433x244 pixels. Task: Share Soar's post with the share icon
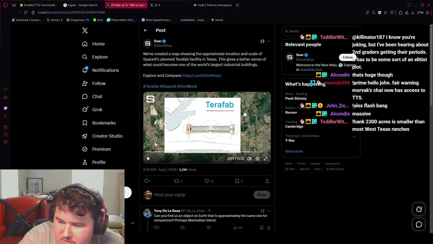pyautogui.click(x=267, y=181)
